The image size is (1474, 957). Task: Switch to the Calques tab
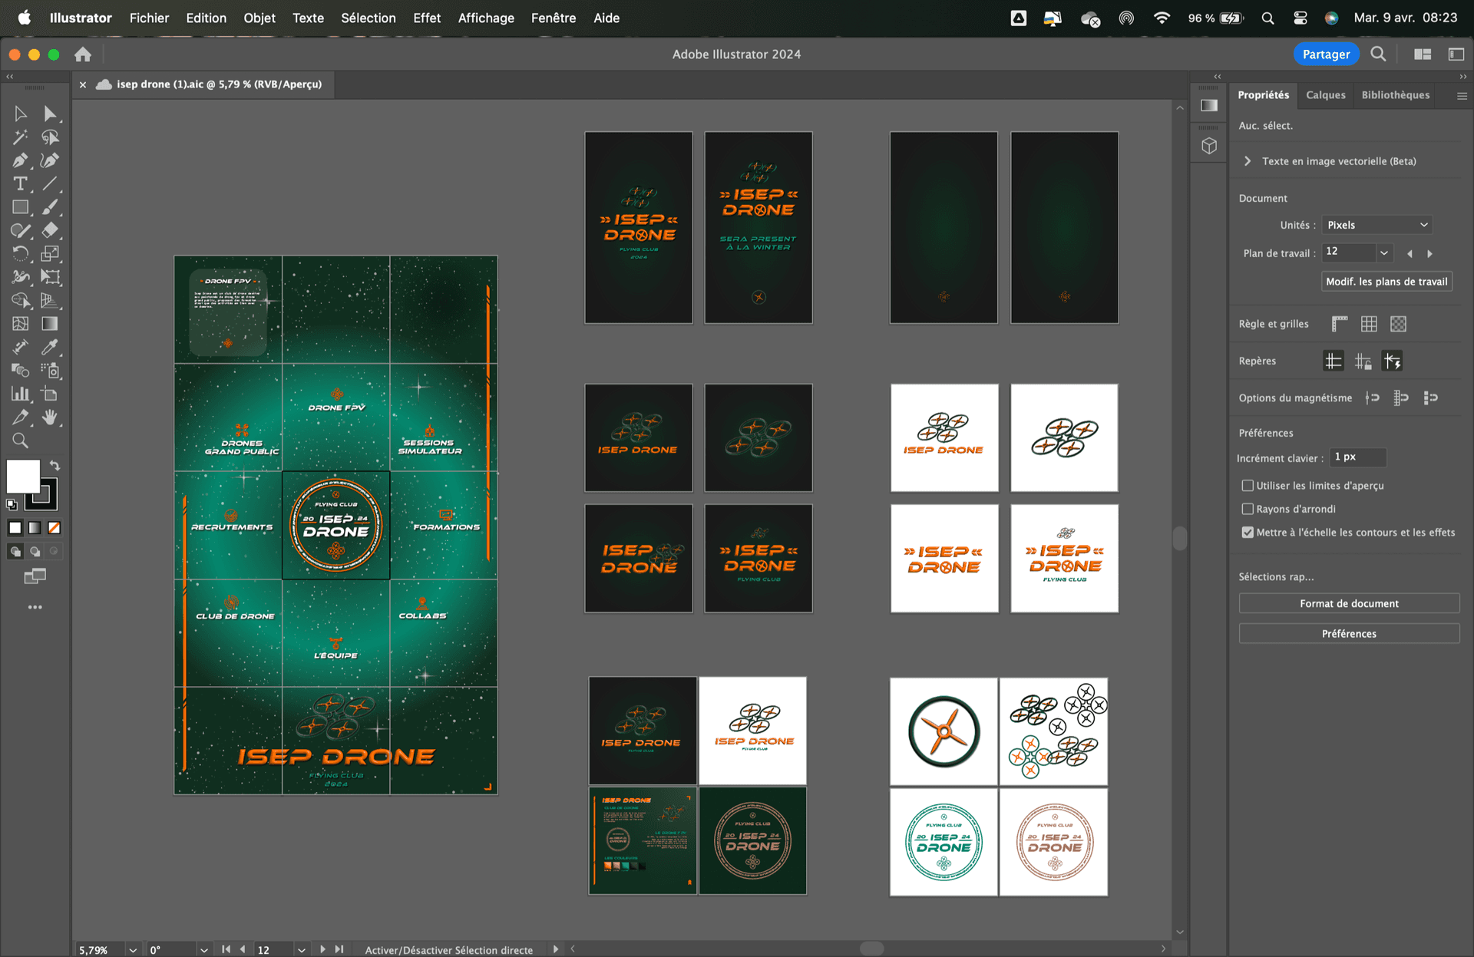point(1325,94)
